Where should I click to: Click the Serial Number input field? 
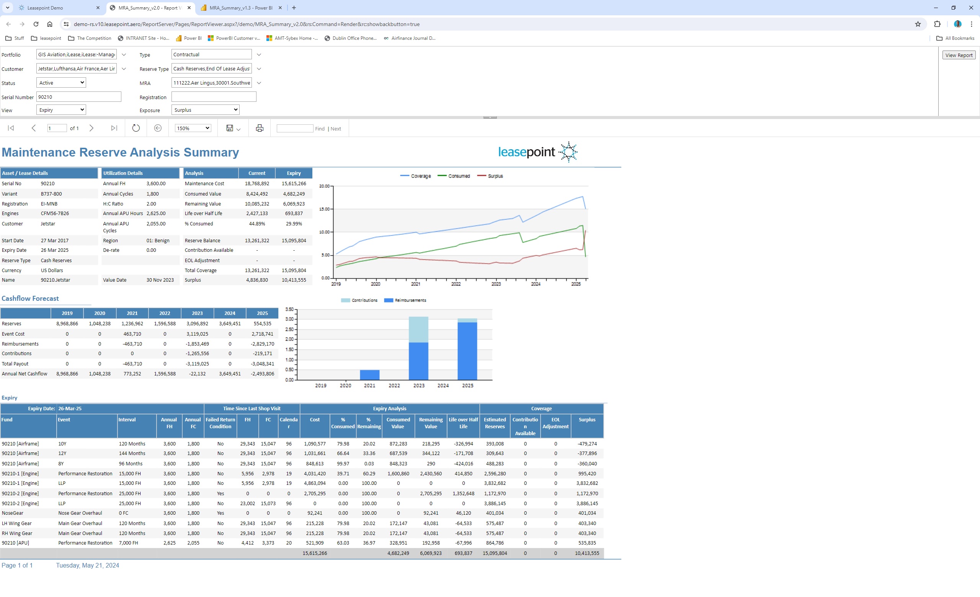pos(79,96)
